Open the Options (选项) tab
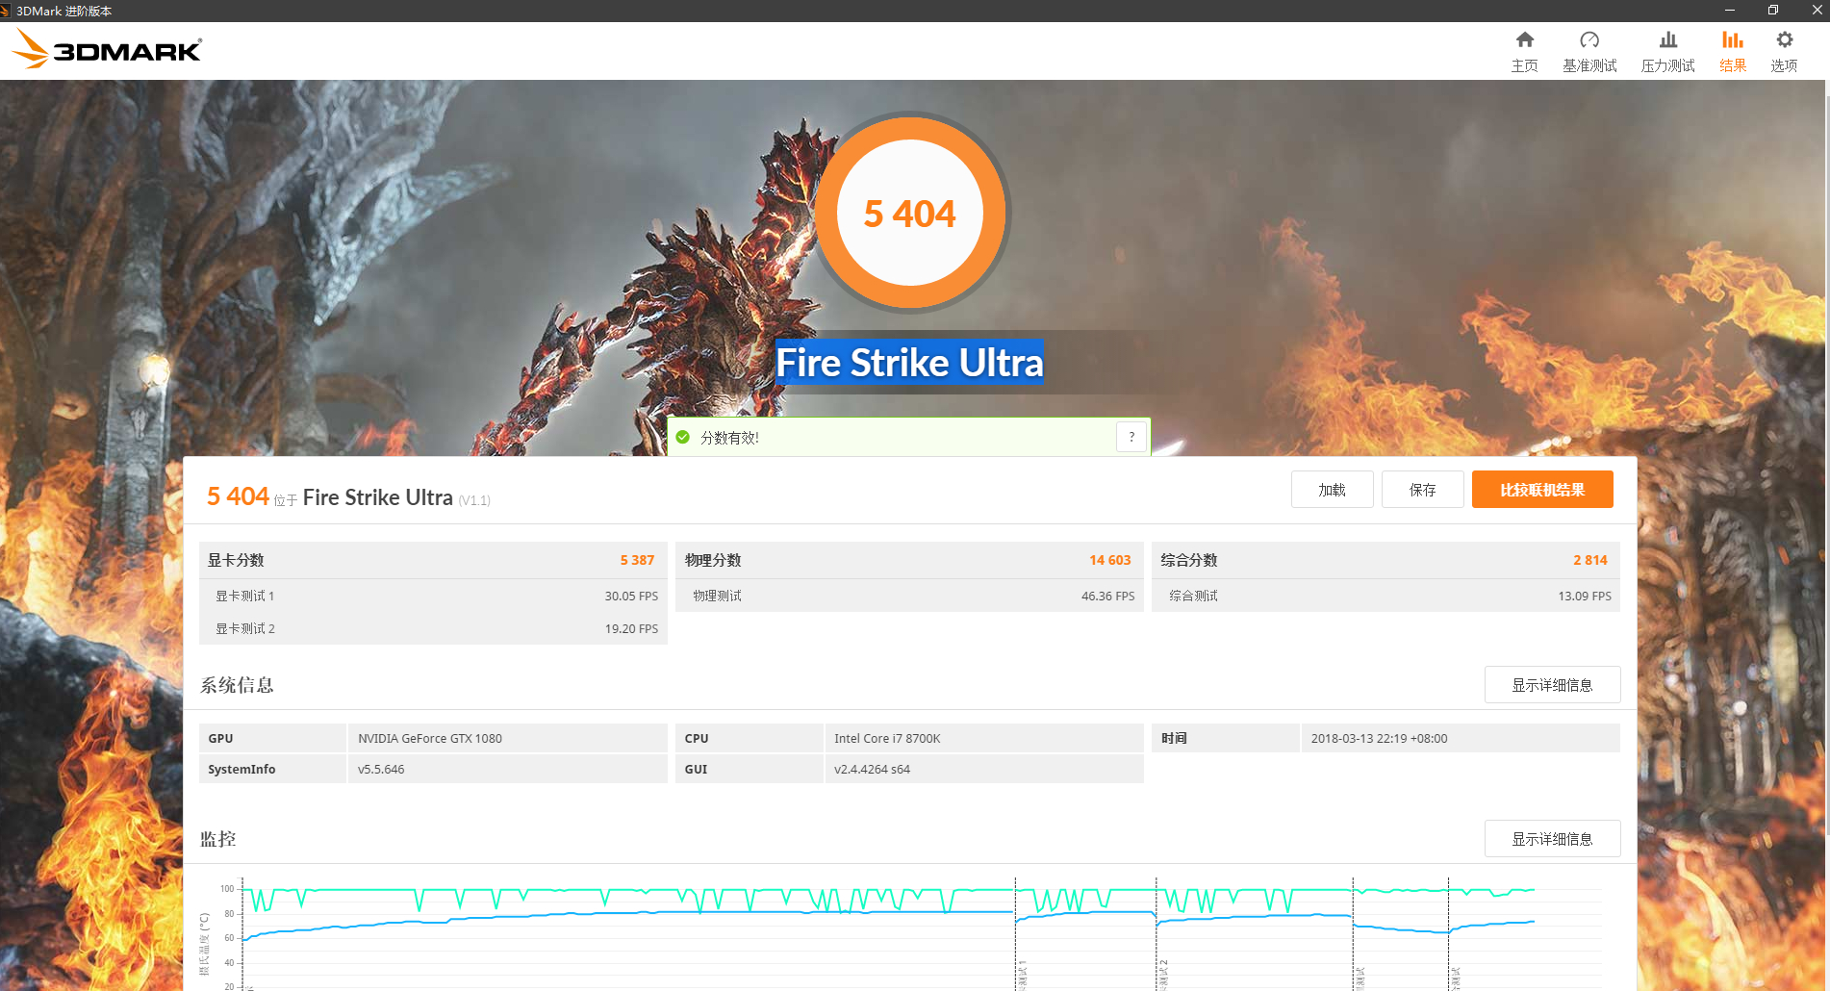 (1784, 51)
